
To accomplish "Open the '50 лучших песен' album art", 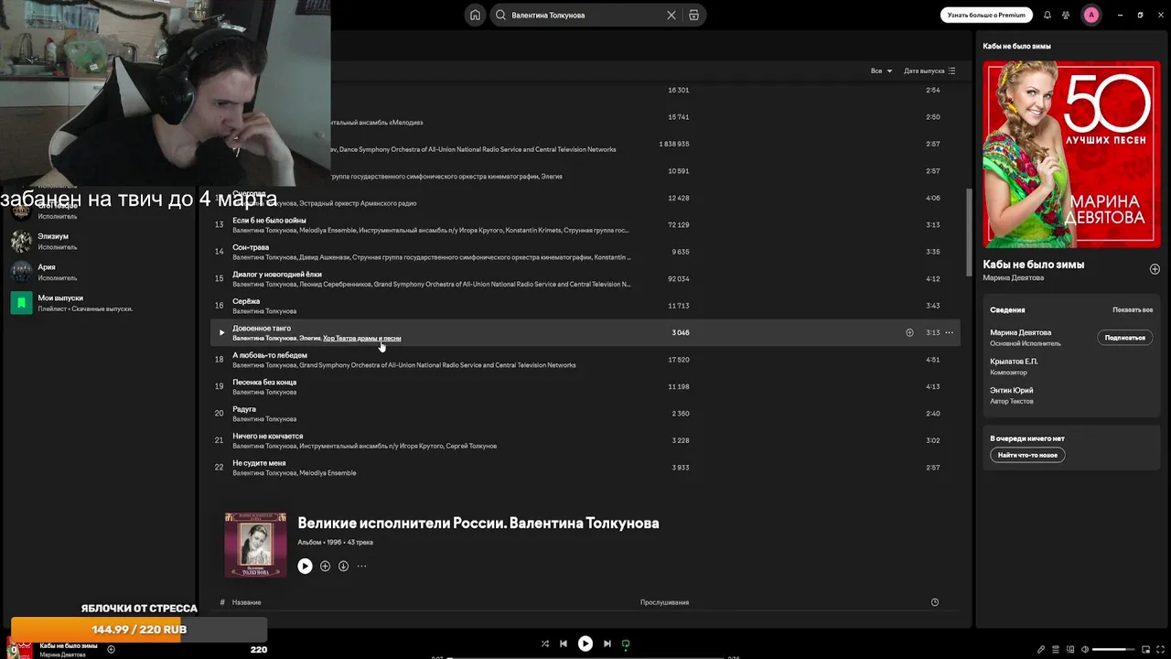I will coord(1071,154).
